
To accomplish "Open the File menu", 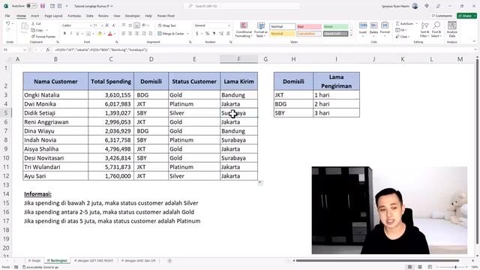I will [x=7, y=16].
